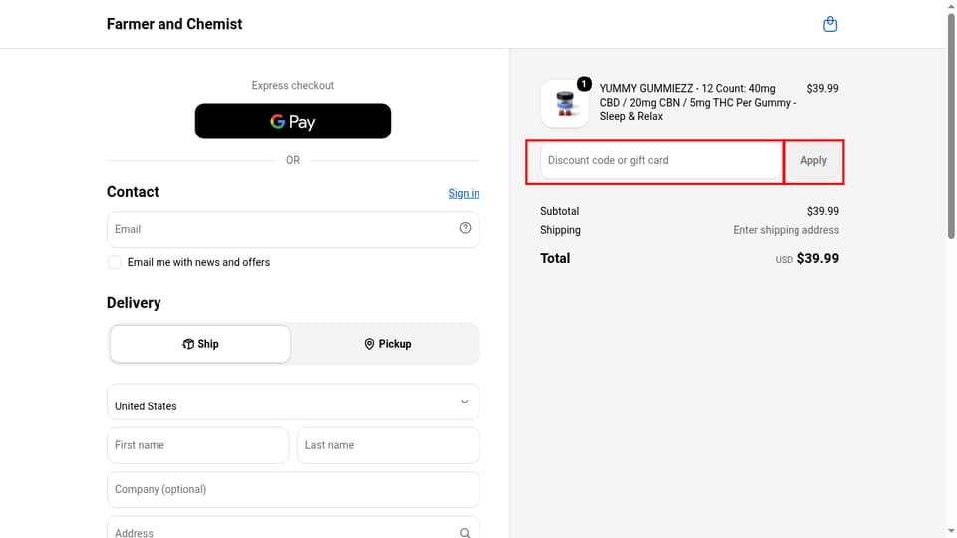Click the Address input field
Image resolution: width=957 pixels, height=538 pixels.
click(x=293, y=528)
